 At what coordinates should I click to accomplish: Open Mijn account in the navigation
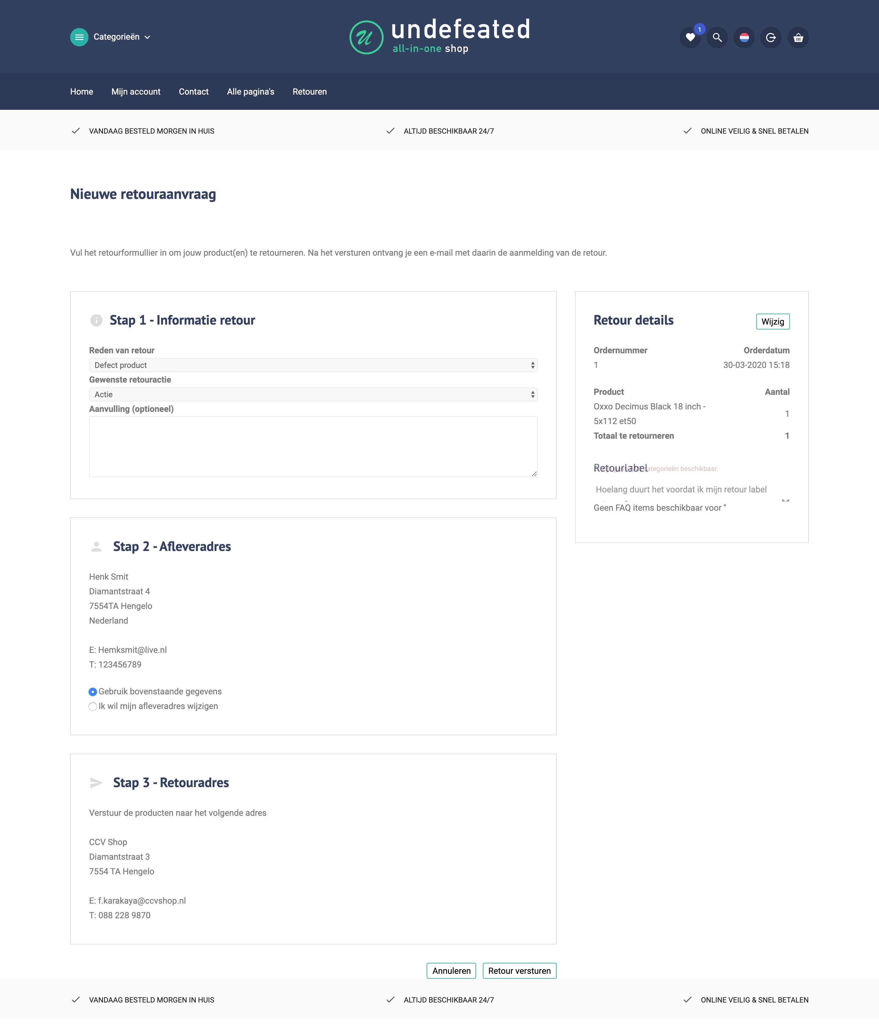coord(136,92)
